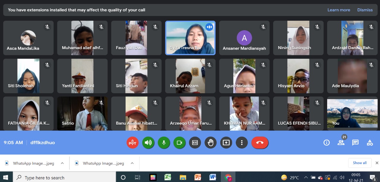Click Show all downloads button

(360, 163)
